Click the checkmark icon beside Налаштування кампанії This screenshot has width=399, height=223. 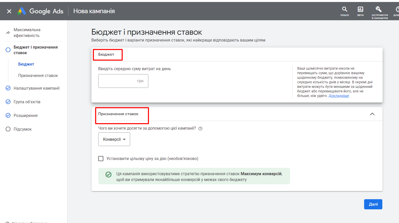point(8,88)
